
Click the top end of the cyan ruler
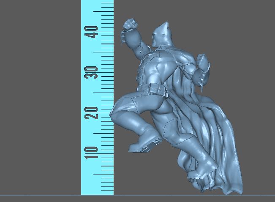pos(97,3)
